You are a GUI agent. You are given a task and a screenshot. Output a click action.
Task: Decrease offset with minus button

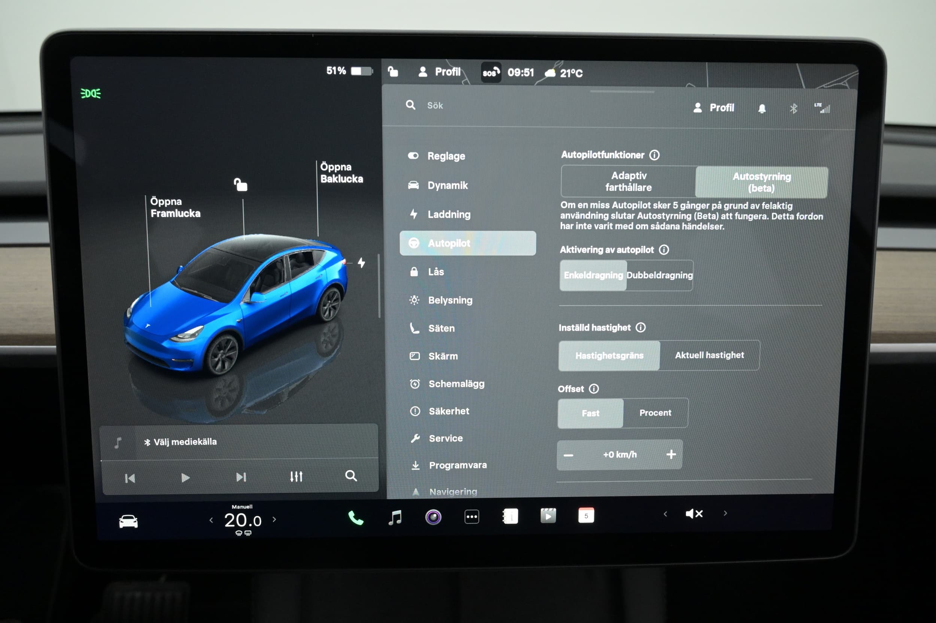pyautogui.click(x=569, y=455)
